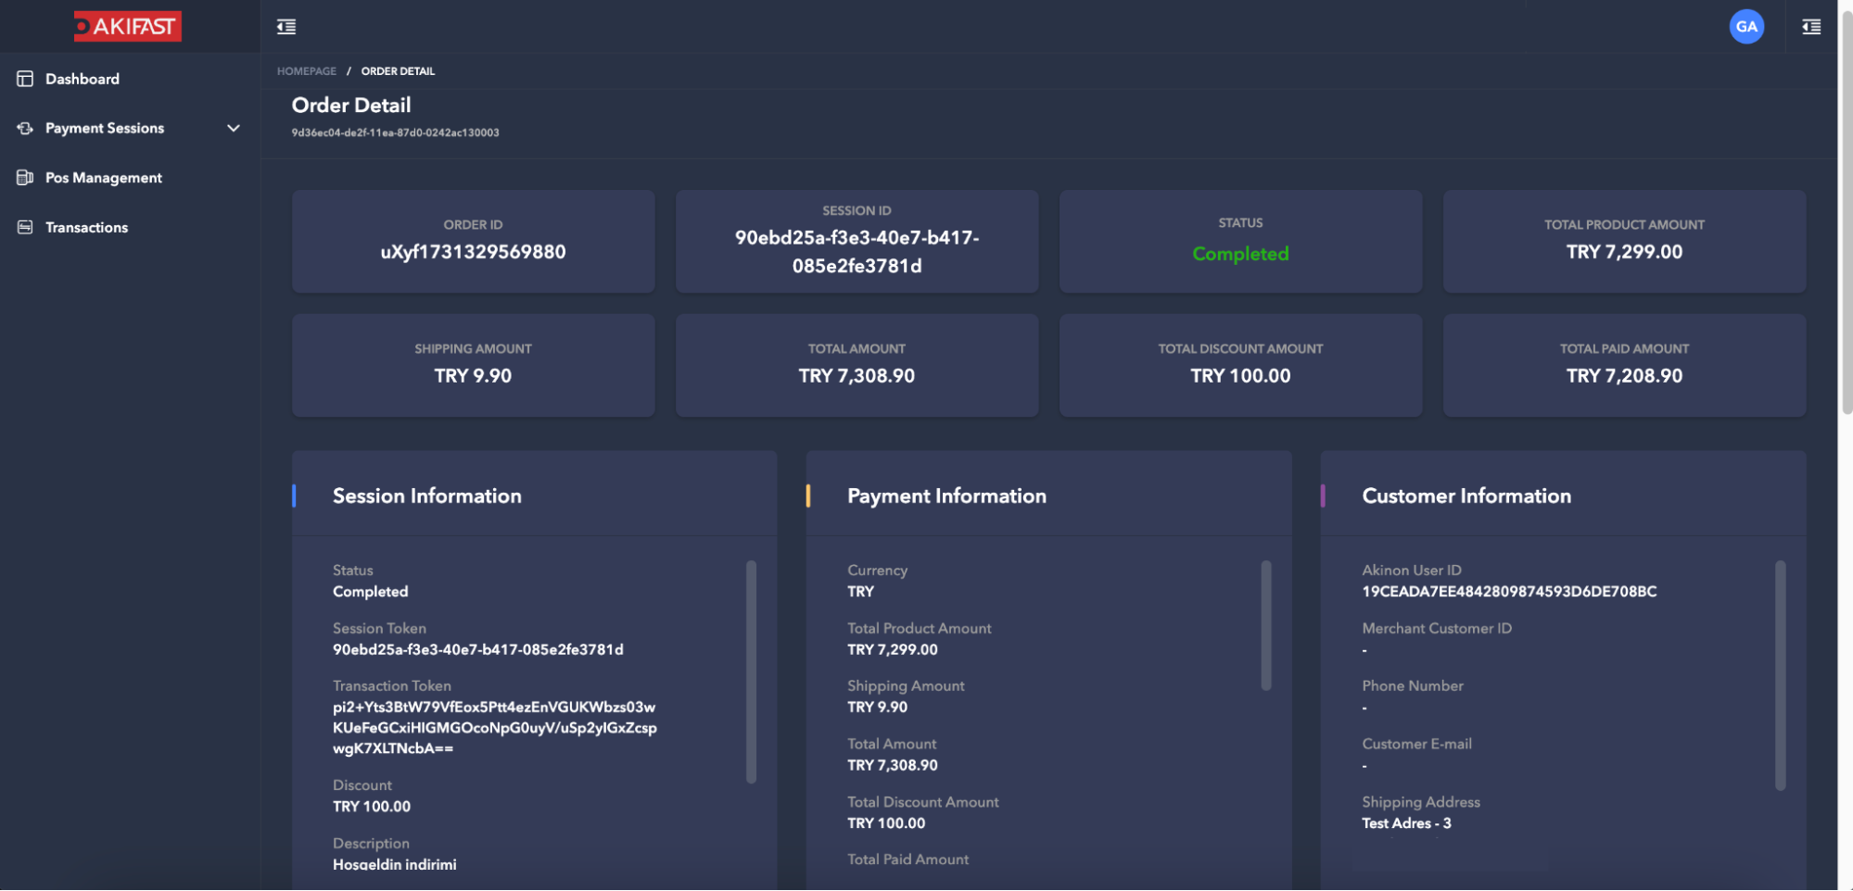Click the Order Detail breadcrumb
Viewport: 1853px width, 891px height.
pyautogui.click(x=398, y=71)
